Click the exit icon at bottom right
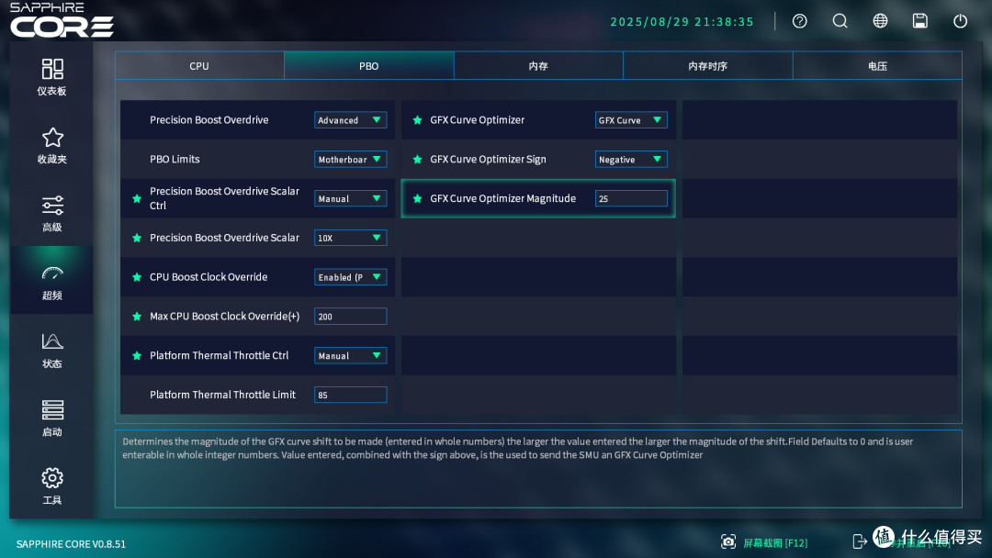The height and width of the screenshot is (558, 992). point(860,541)
